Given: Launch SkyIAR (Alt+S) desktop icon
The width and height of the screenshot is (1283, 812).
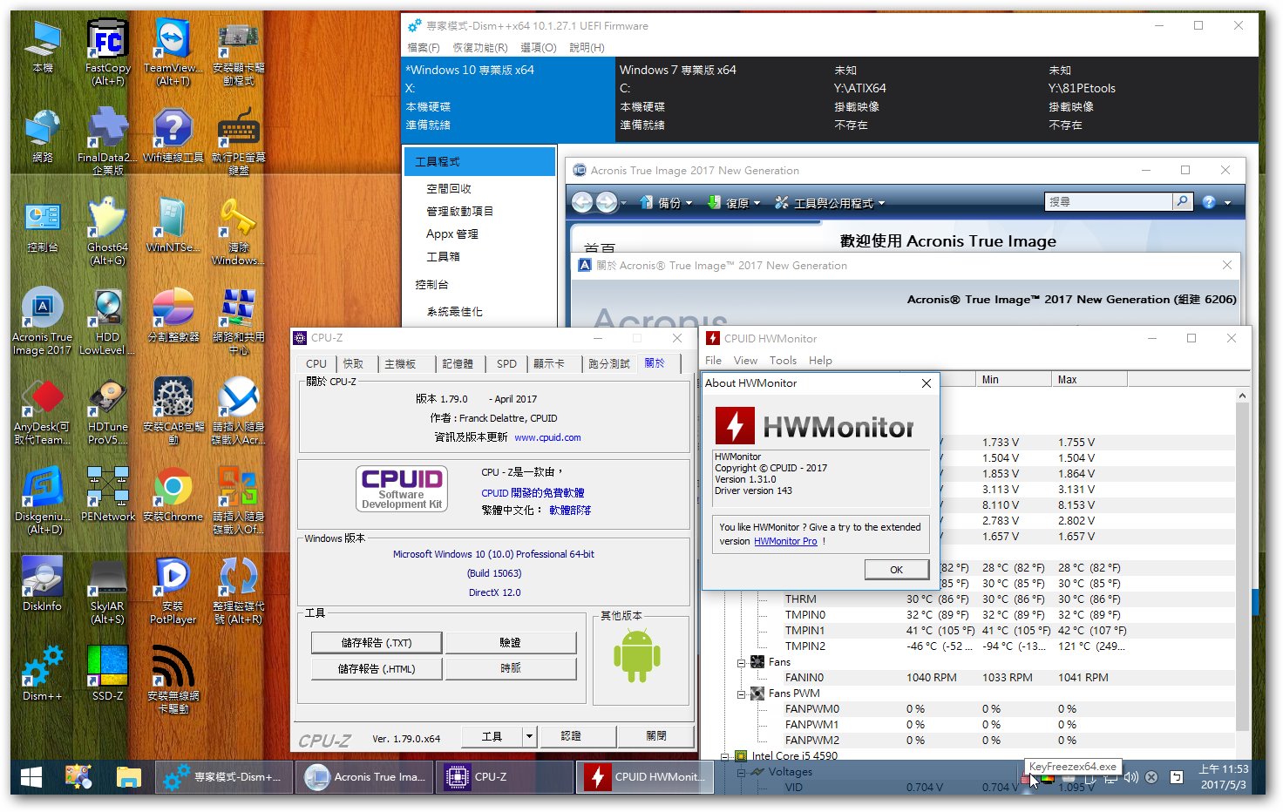Looking at the screenshot, I should point(107,591).
